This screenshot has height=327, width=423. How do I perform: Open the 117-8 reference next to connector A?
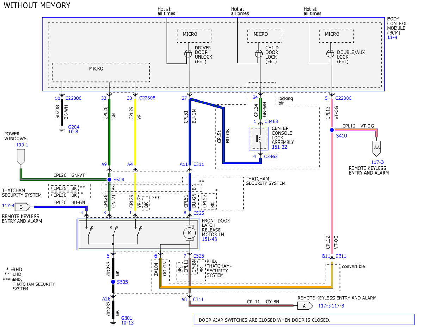pyautogui.click(x=337, y=305)
